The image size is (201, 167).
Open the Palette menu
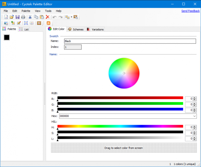(x=26, y=11)
